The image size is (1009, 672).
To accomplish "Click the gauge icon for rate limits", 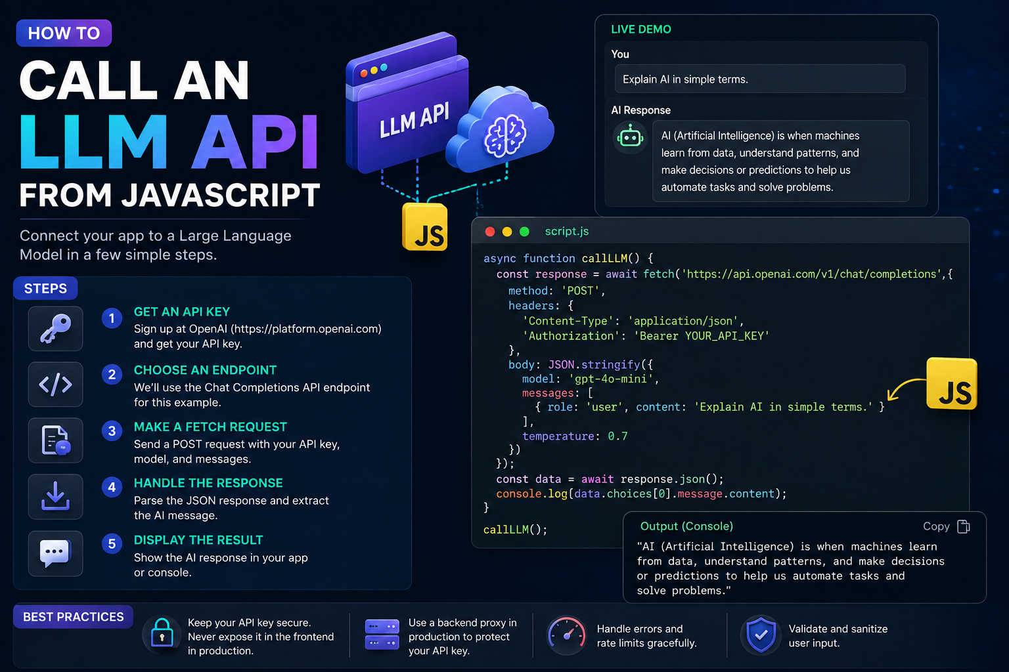I will click(x=566, y=635).
